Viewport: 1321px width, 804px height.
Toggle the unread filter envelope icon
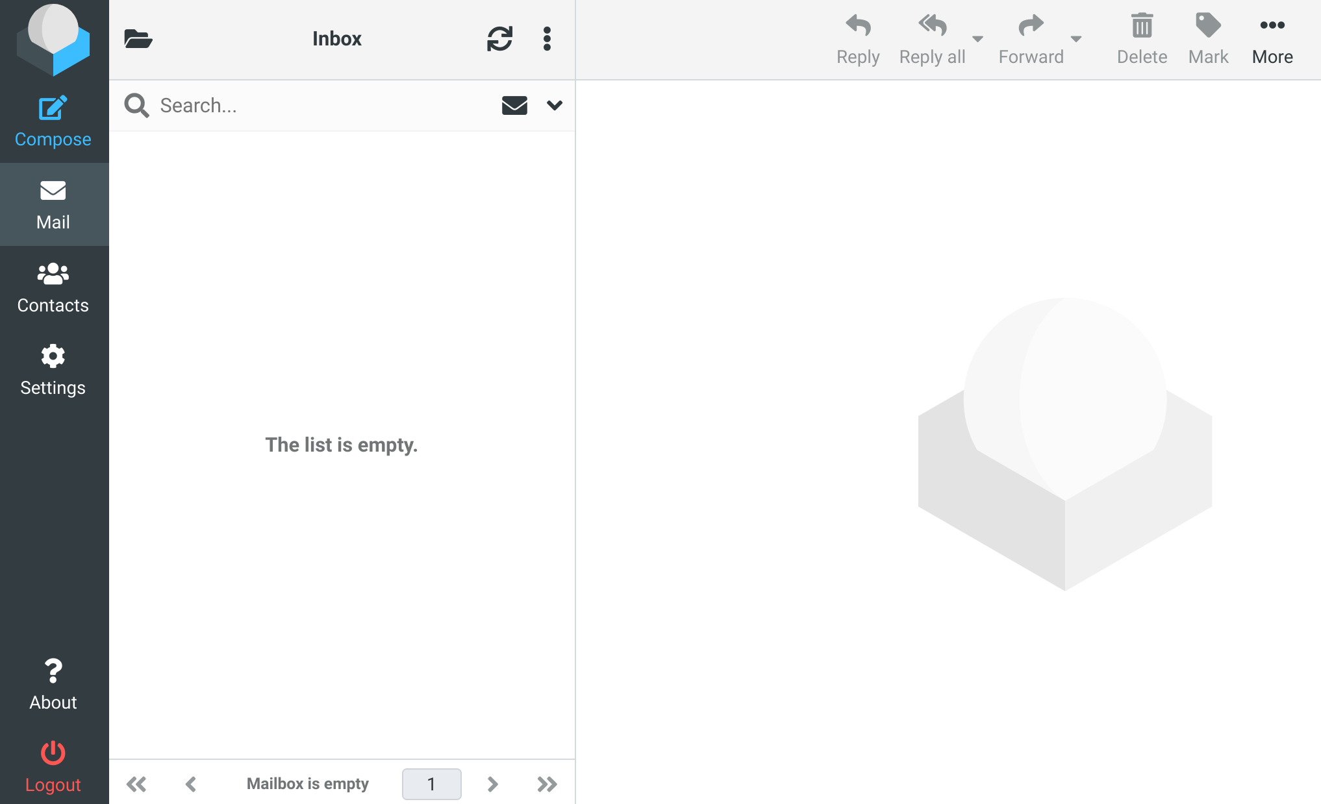click(x=514, y=105)
